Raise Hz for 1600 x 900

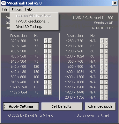pyautogui.click(x=106, y=66)
